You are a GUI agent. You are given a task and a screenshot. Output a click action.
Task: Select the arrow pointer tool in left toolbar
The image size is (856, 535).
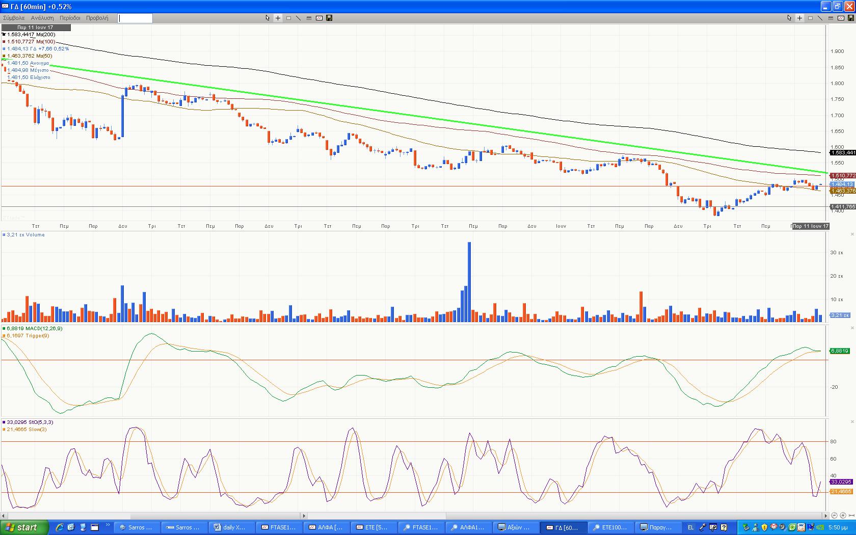[x=267, y=18]
